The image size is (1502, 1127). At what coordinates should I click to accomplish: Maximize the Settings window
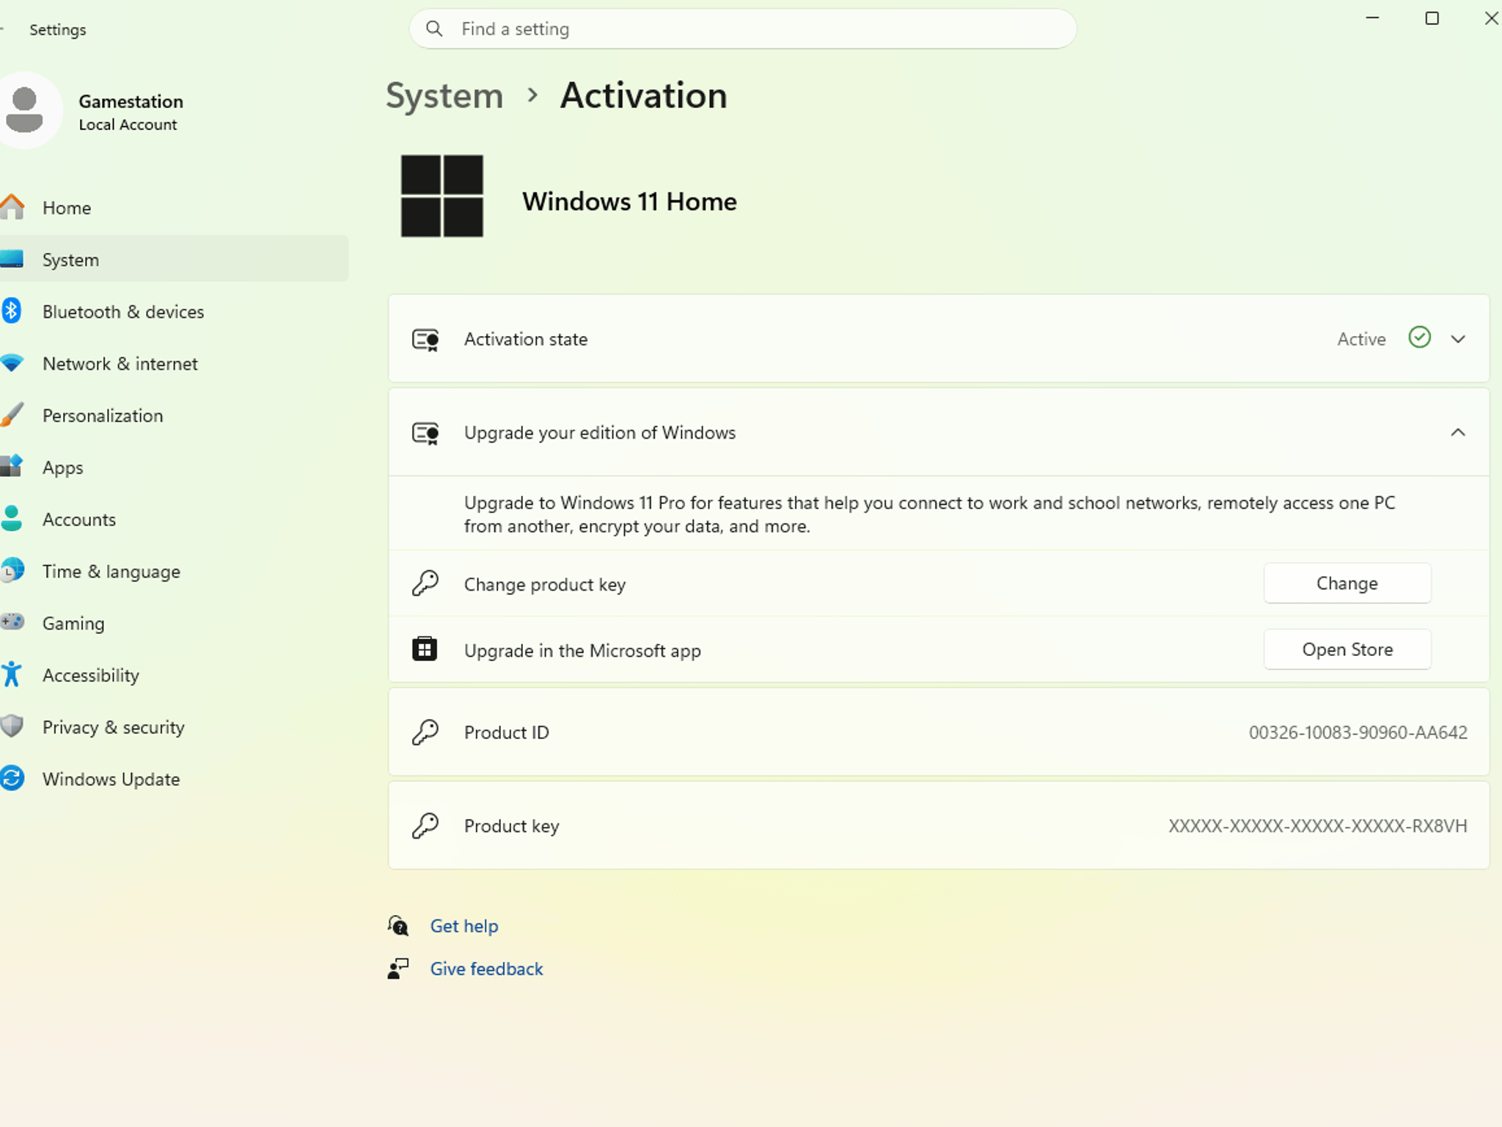(1432, 18)
